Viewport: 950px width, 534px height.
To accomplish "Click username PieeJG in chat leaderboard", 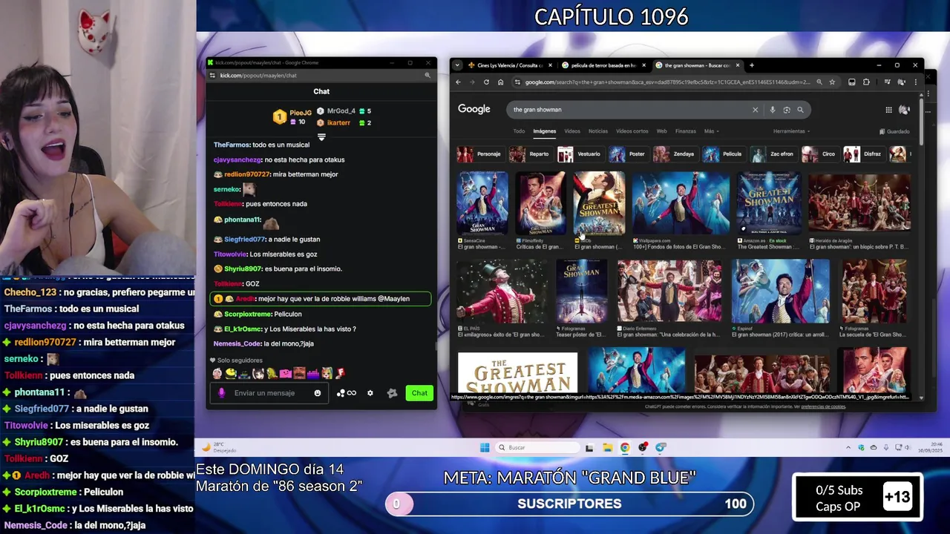I will pos(301,113).
